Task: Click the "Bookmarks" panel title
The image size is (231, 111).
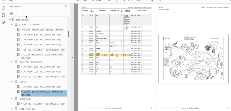Action: [15, 7]
